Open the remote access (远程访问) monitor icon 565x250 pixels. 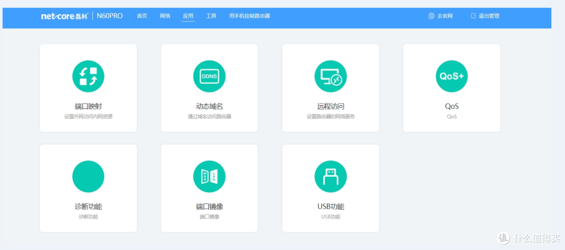click(331, 76)
